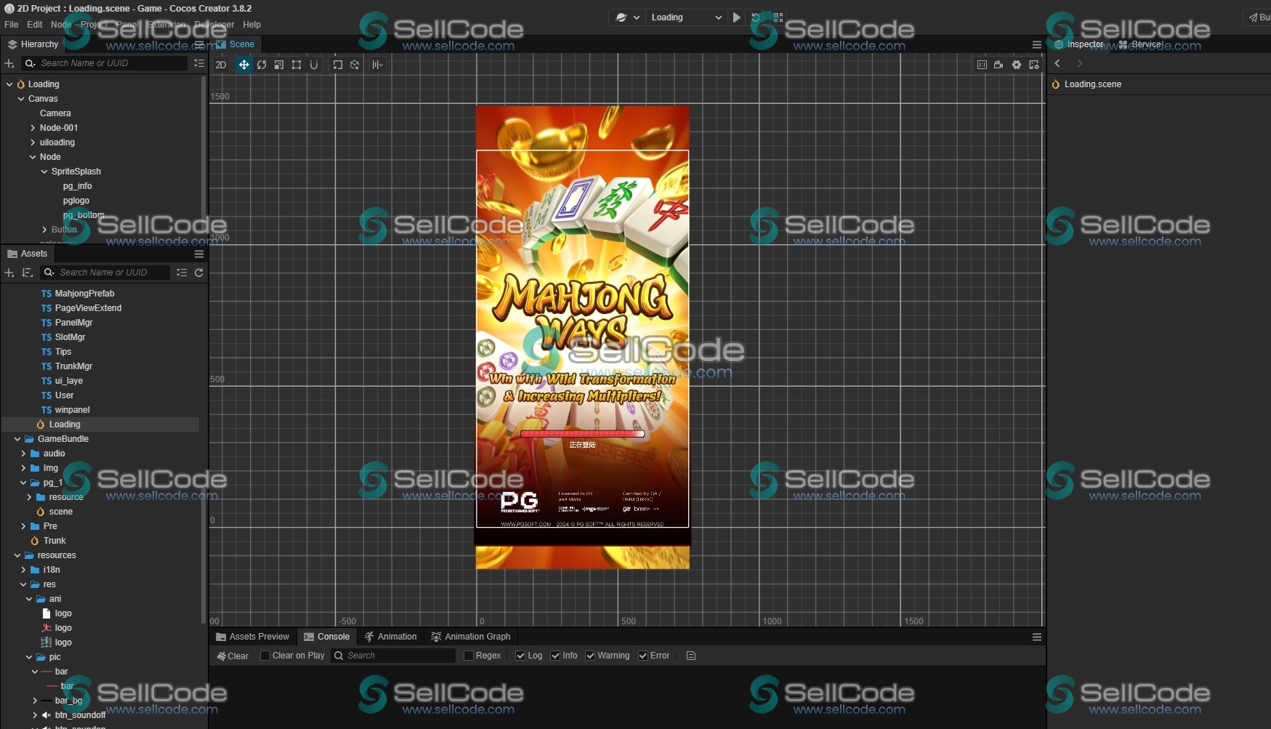Enable the Clear on Play checkbox
The height and width of the screenshot is (729, 1271).
tap(265, 656)
